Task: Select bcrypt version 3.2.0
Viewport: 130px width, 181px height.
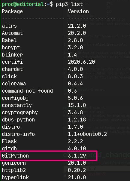Action: [x=75, y=48]
